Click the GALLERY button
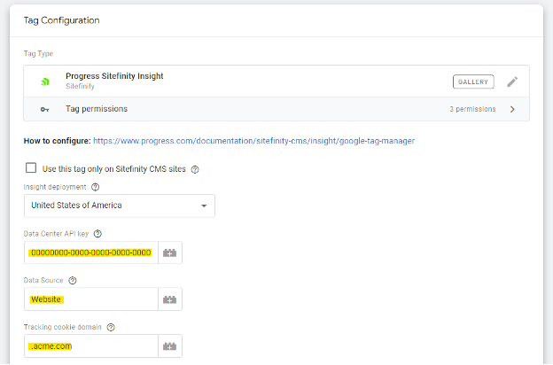 tap(473, 82)
